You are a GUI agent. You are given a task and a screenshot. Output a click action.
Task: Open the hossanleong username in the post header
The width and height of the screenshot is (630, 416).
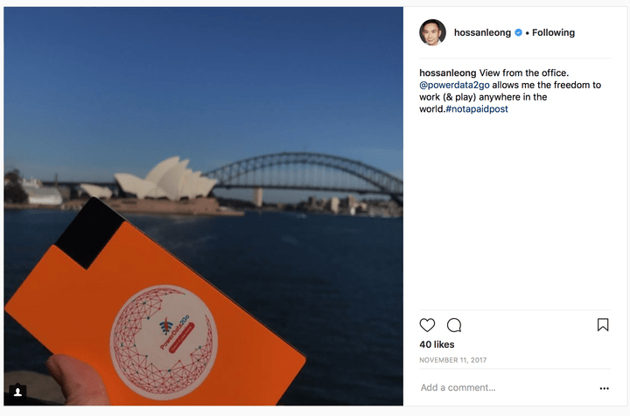click(482, 32)
